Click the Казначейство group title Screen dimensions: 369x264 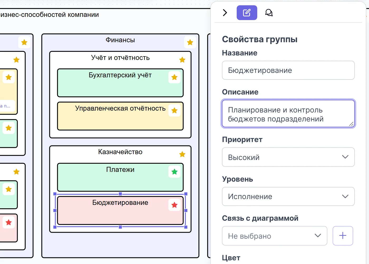(x=120, y=152)
